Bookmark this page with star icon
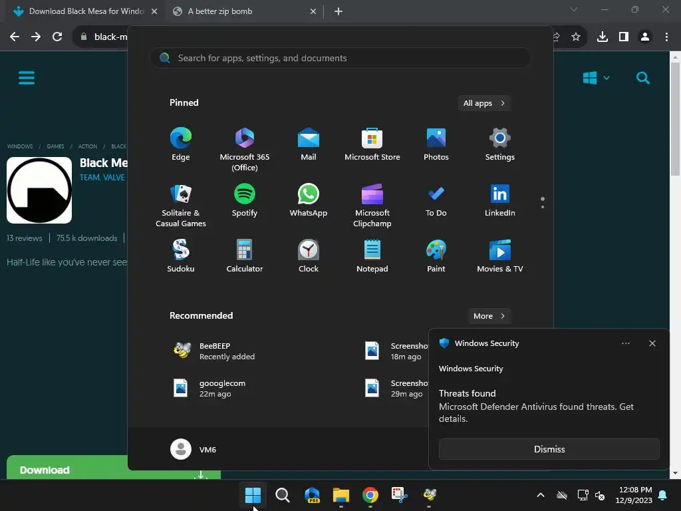Screen dimensions: 681x511 coord(576,37)
